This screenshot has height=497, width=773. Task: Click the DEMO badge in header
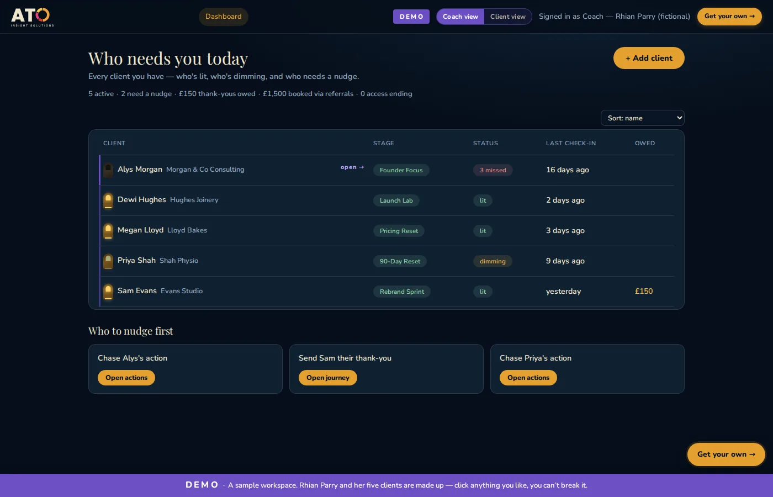(411, 17)
